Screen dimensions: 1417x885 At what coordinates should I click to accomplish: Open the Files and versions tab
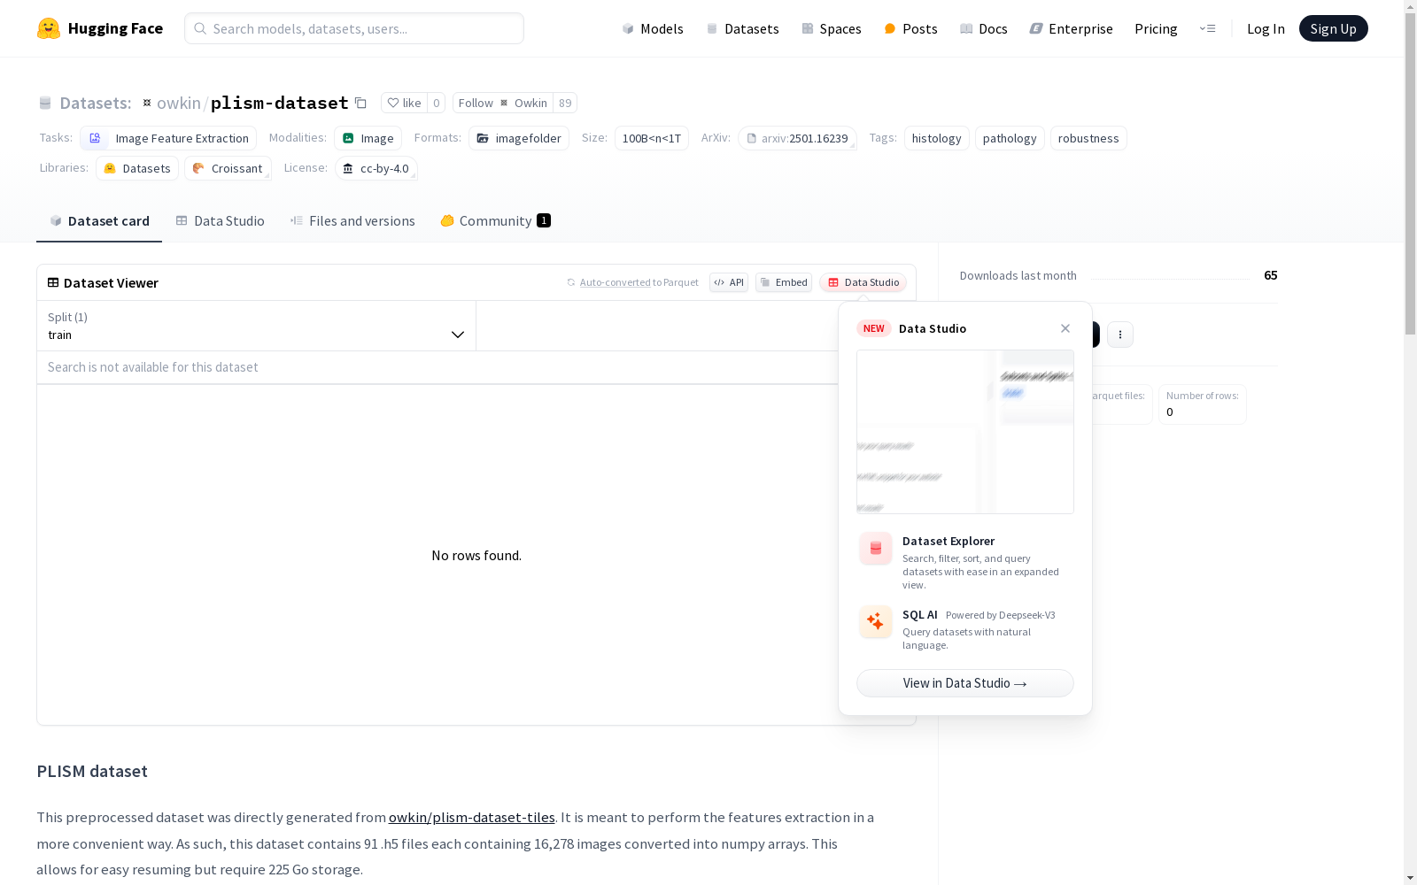tap(352, 221)
